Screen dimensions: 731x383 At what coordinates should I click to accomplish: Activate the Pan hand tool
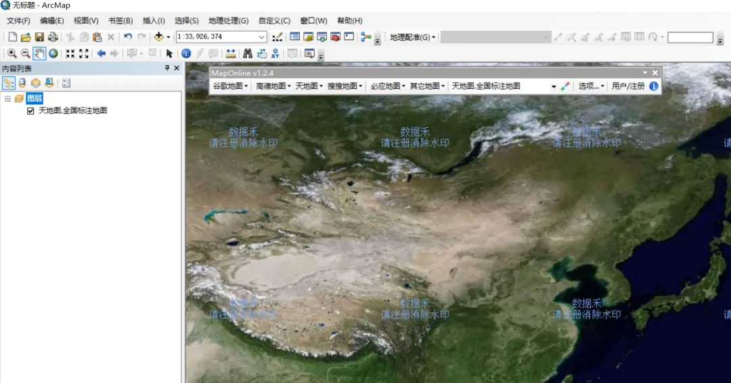point(39,53)
